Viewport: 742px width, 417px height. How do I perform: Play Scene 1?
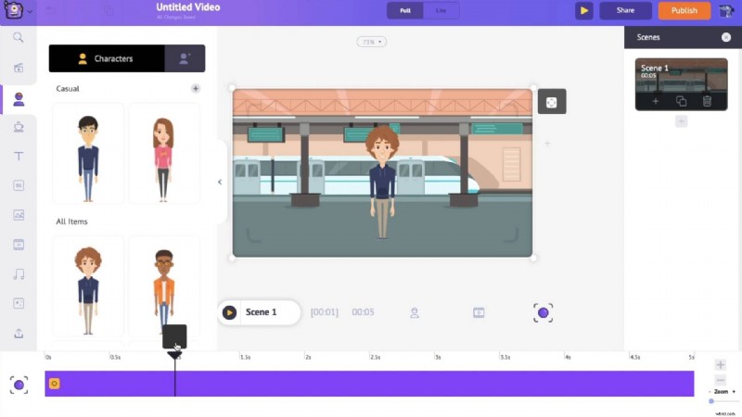(x=229, y=312)
